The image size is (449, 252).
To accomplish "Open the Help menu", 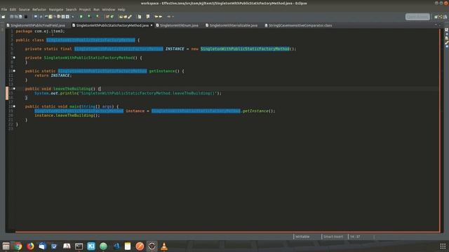I will (121, 9).
